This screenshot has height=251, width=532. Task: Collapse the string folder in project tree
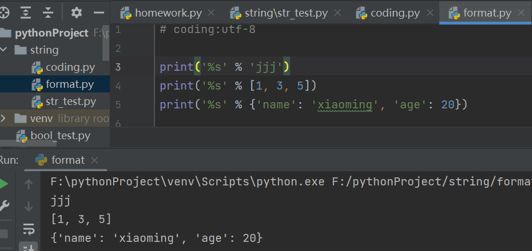pyautogui.click(x=5, y=50)
